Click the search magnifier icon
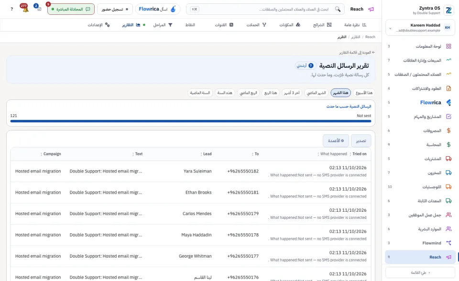 [338, 9]
